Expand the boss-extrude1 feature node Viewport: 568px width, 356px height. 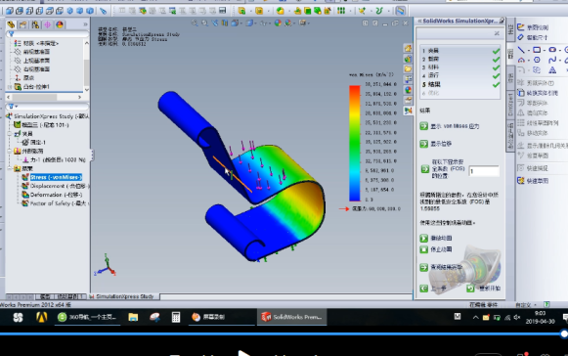10,87
